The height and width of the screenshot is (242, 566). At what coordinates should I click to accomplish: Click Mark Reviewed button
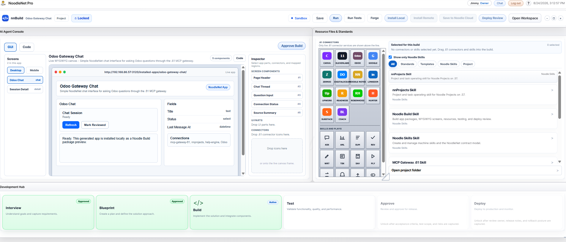tap(95, 125)
